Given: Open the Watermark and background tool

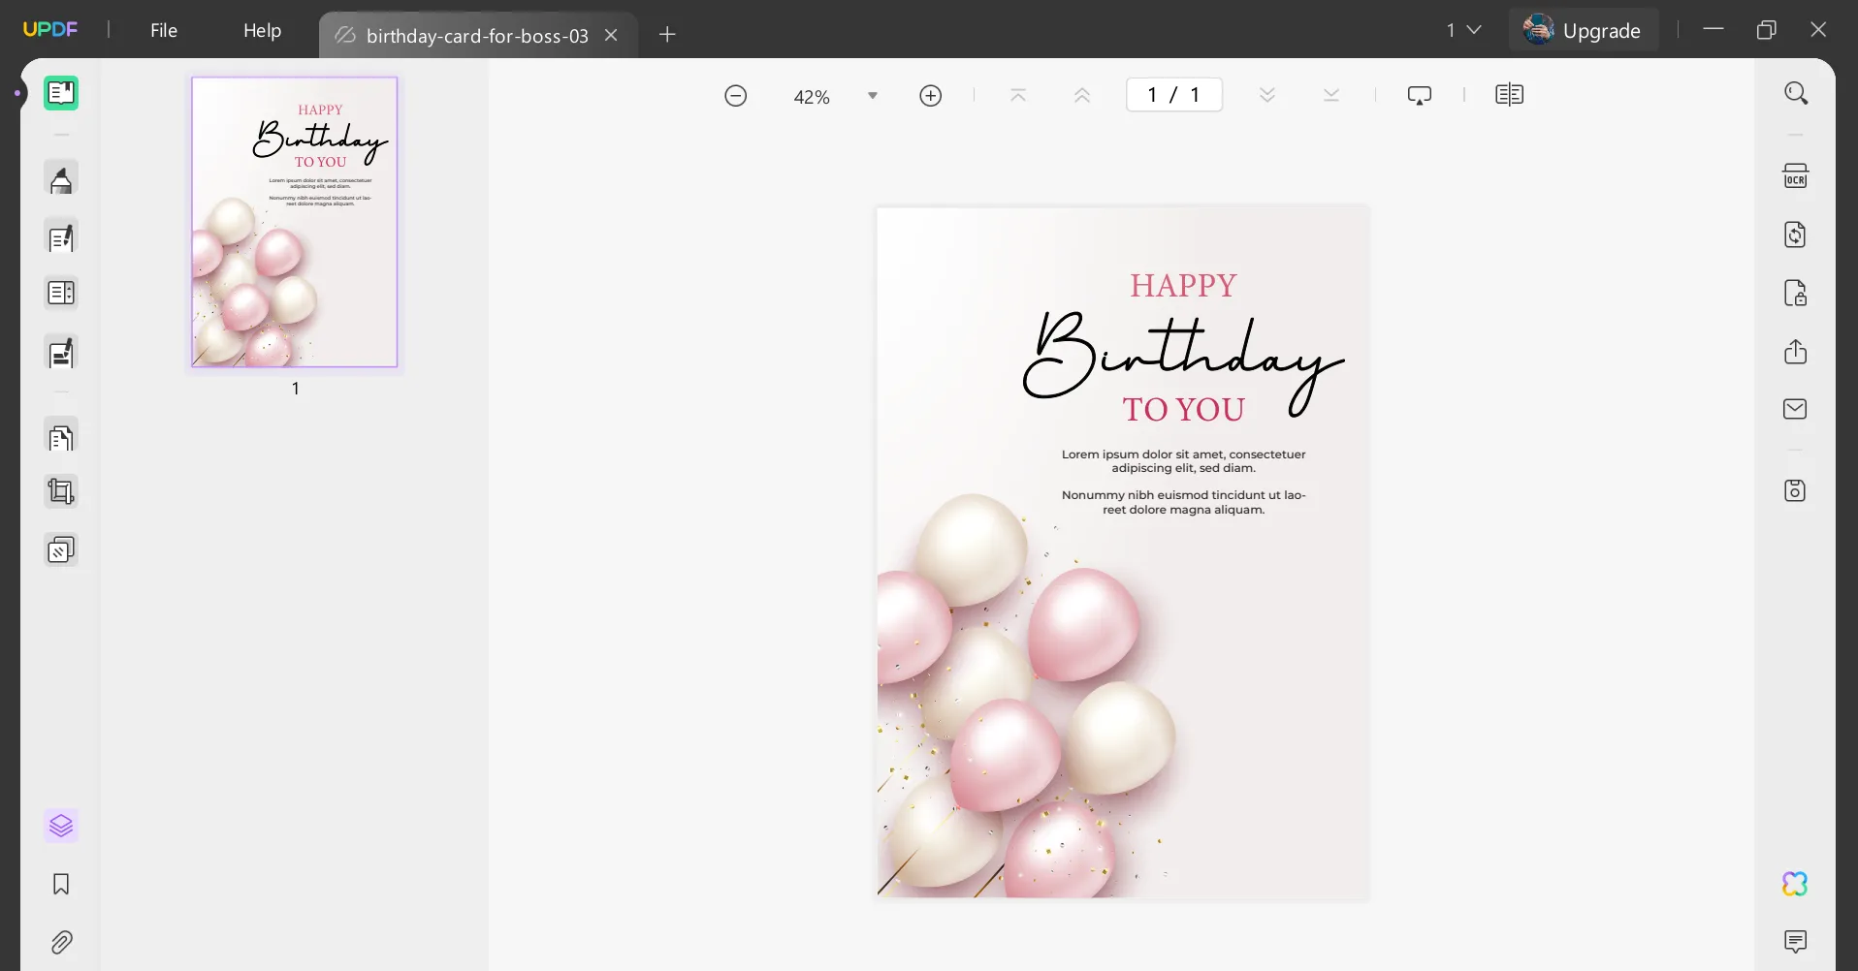Looking at the screenshot, I should pyautogui.click(x=61, y=550).
